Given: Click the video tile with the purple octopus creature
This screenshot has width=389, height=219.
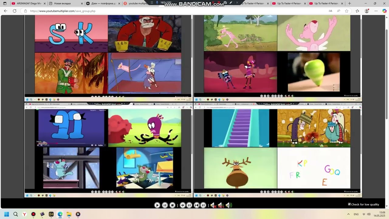Looking at the screenshot, I should point(145,128).
